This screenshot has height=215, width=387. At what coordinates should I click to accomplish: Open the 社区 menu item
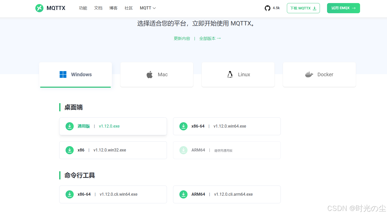tap(129, 8)
